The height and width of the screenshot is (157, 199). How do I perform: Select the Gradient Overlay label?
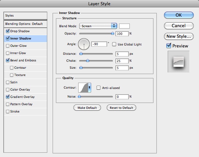[23, 97]
